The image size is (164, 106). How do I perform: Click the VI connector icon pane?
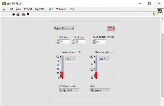(x=160, y=12)
